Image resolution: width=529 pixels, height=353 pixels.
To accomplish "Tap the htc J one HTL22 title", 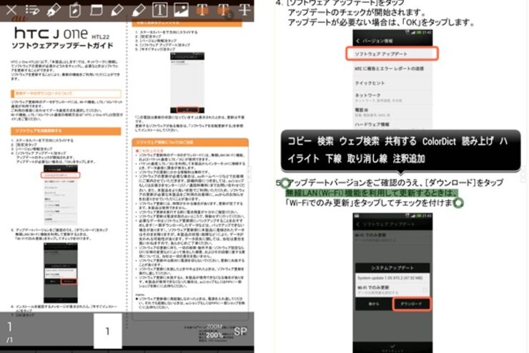I will [61, 34].
